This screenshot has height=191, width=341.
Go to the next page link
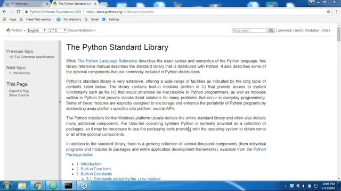[298, 30]
